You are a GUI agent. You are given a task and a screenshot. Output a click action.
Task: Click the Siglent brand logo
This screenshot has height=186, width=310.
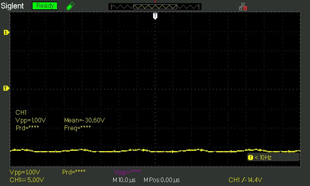[12, 6]
